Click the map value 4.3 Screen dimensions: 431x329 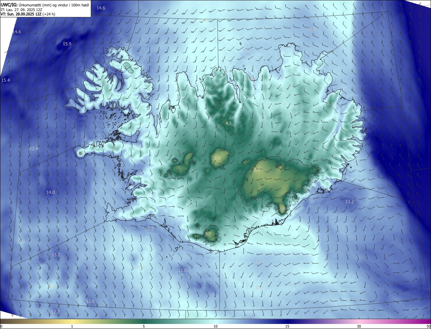click(x=228, y=123)
